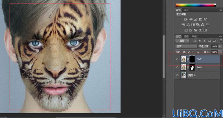The image size is (223, 118).
Task: Pick a hue from the color spectrum bar
Action: 195,5
